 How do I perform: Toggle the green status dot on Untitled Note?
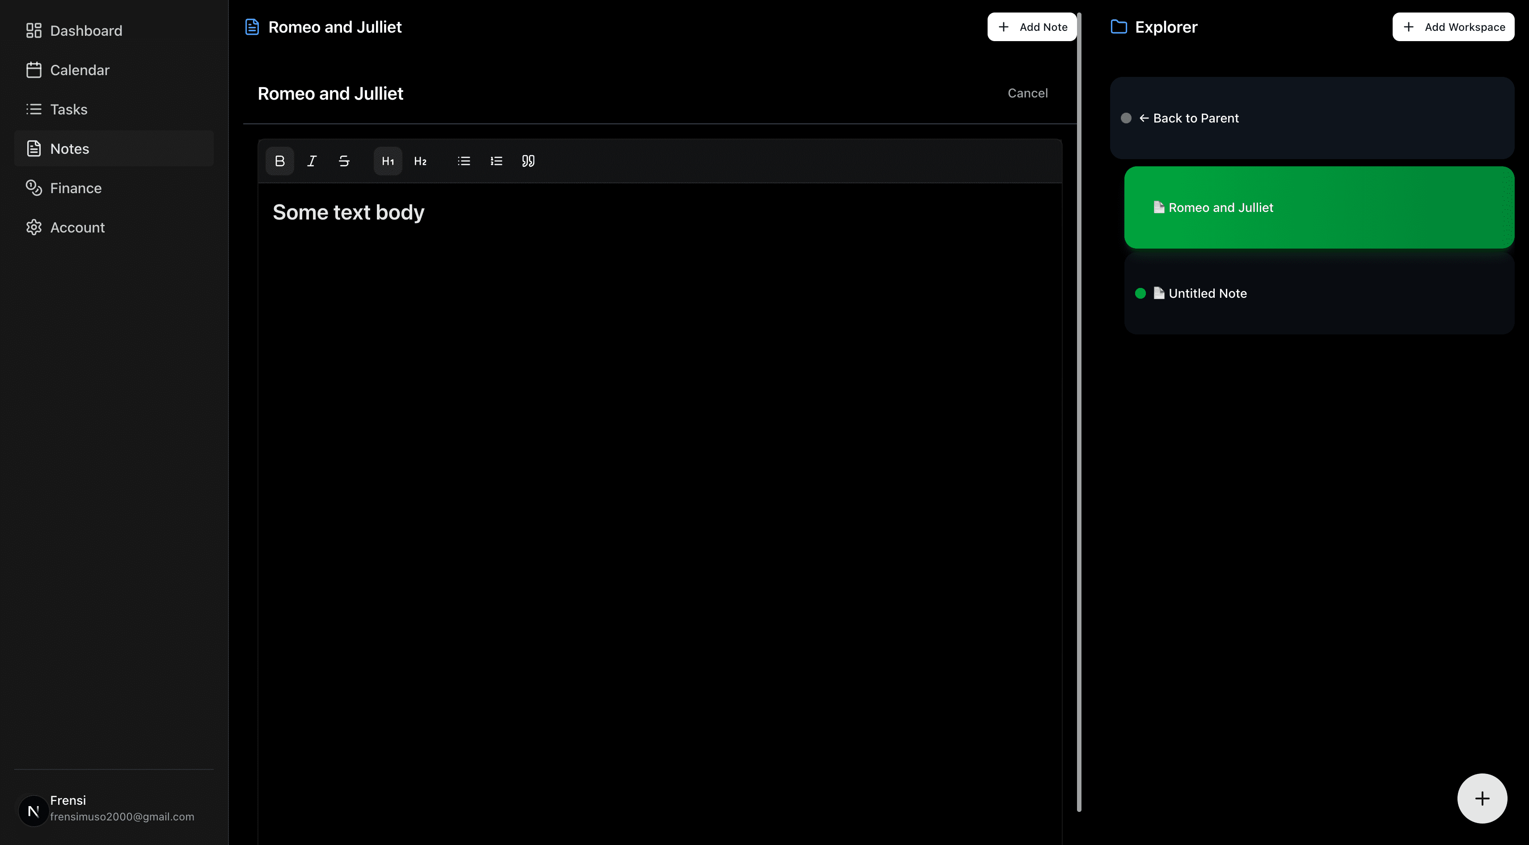pyautogui.click(x=1140, y=293)
